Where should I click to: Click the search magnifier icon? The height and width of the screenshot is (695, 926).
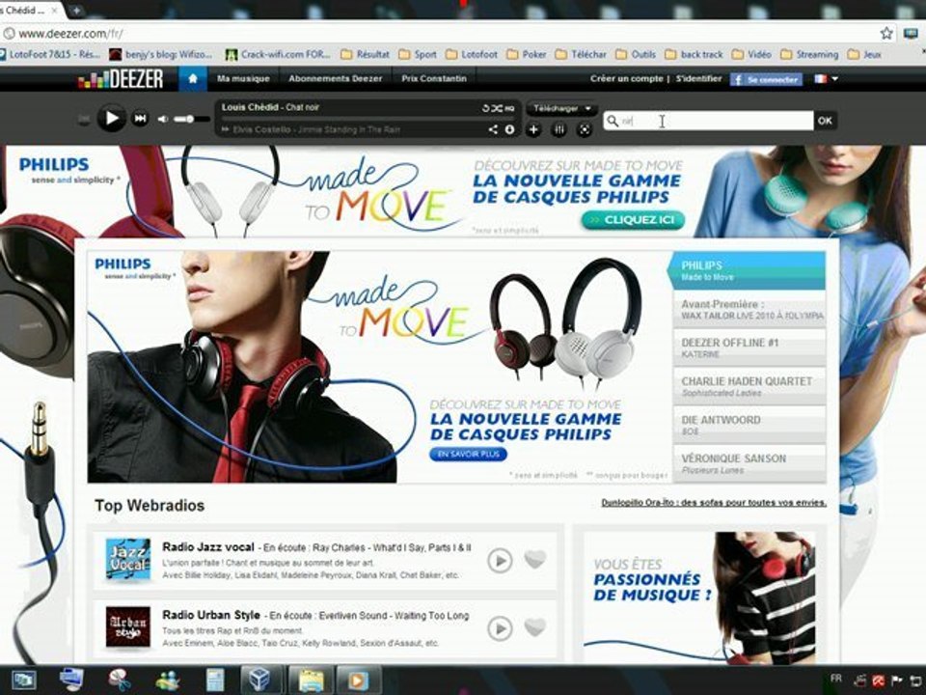[612, 121]
